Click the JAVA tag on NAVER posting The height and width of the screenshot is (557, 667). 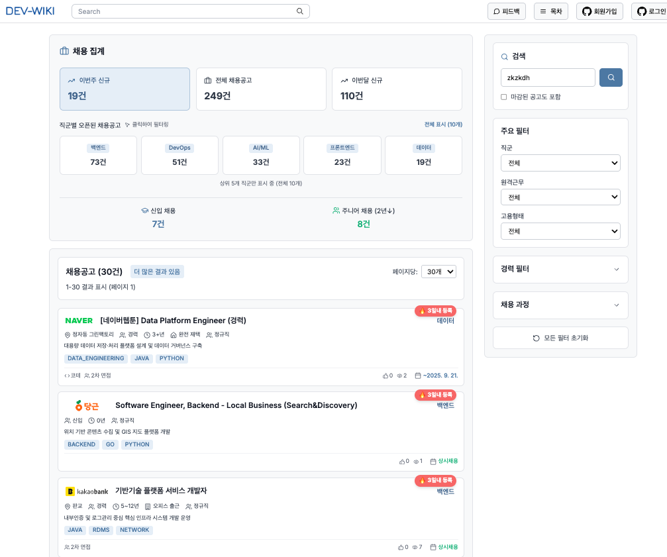point(142,358)
